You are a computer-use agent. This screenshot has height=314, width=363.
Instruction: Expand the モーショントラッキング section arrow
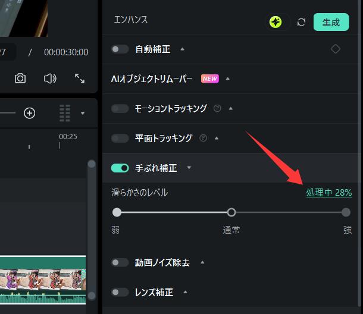tap(231, 108)
